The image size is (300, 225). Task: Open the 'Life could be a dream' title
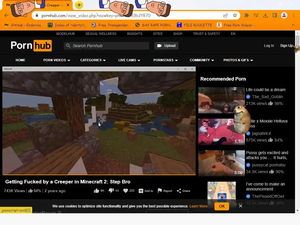point(265,90)
